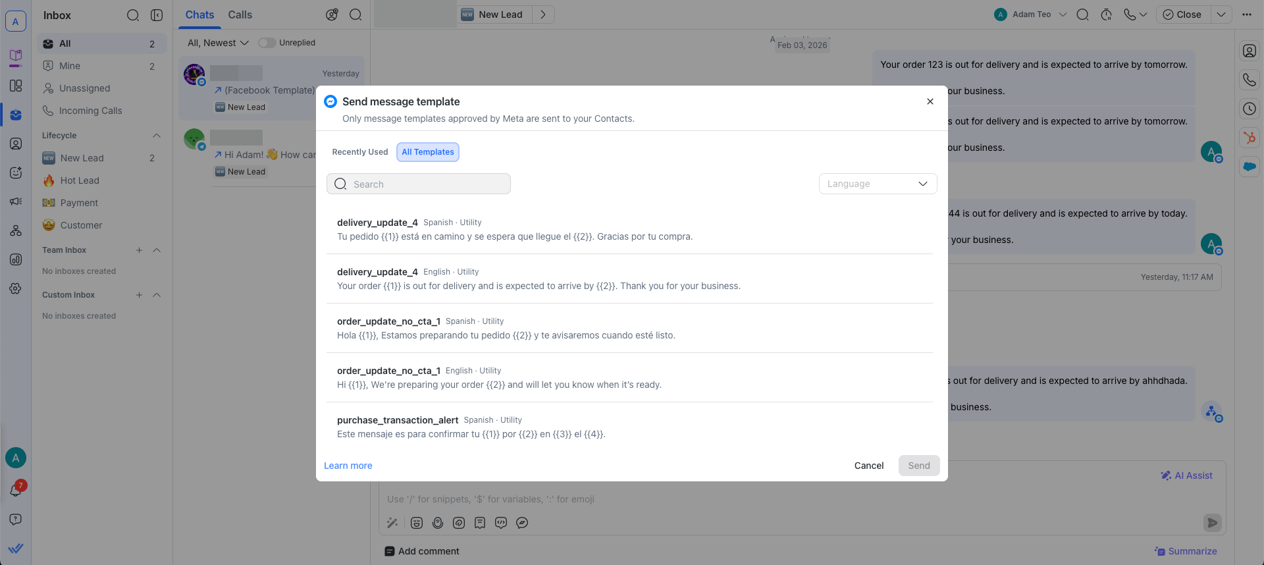Toggle the Unreplied switch

267,43
